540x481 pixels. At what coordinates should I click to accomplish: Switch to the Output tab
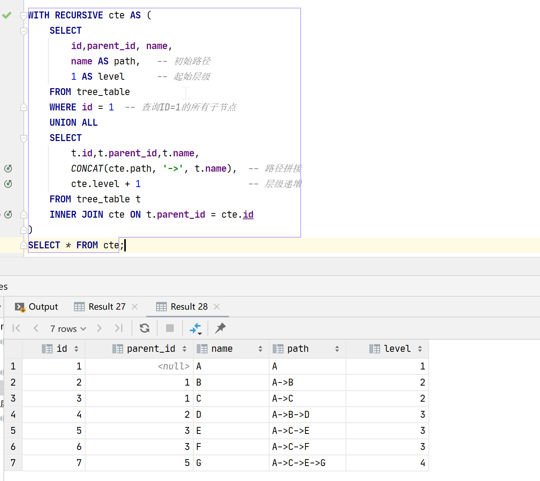(x=36, y=307)
